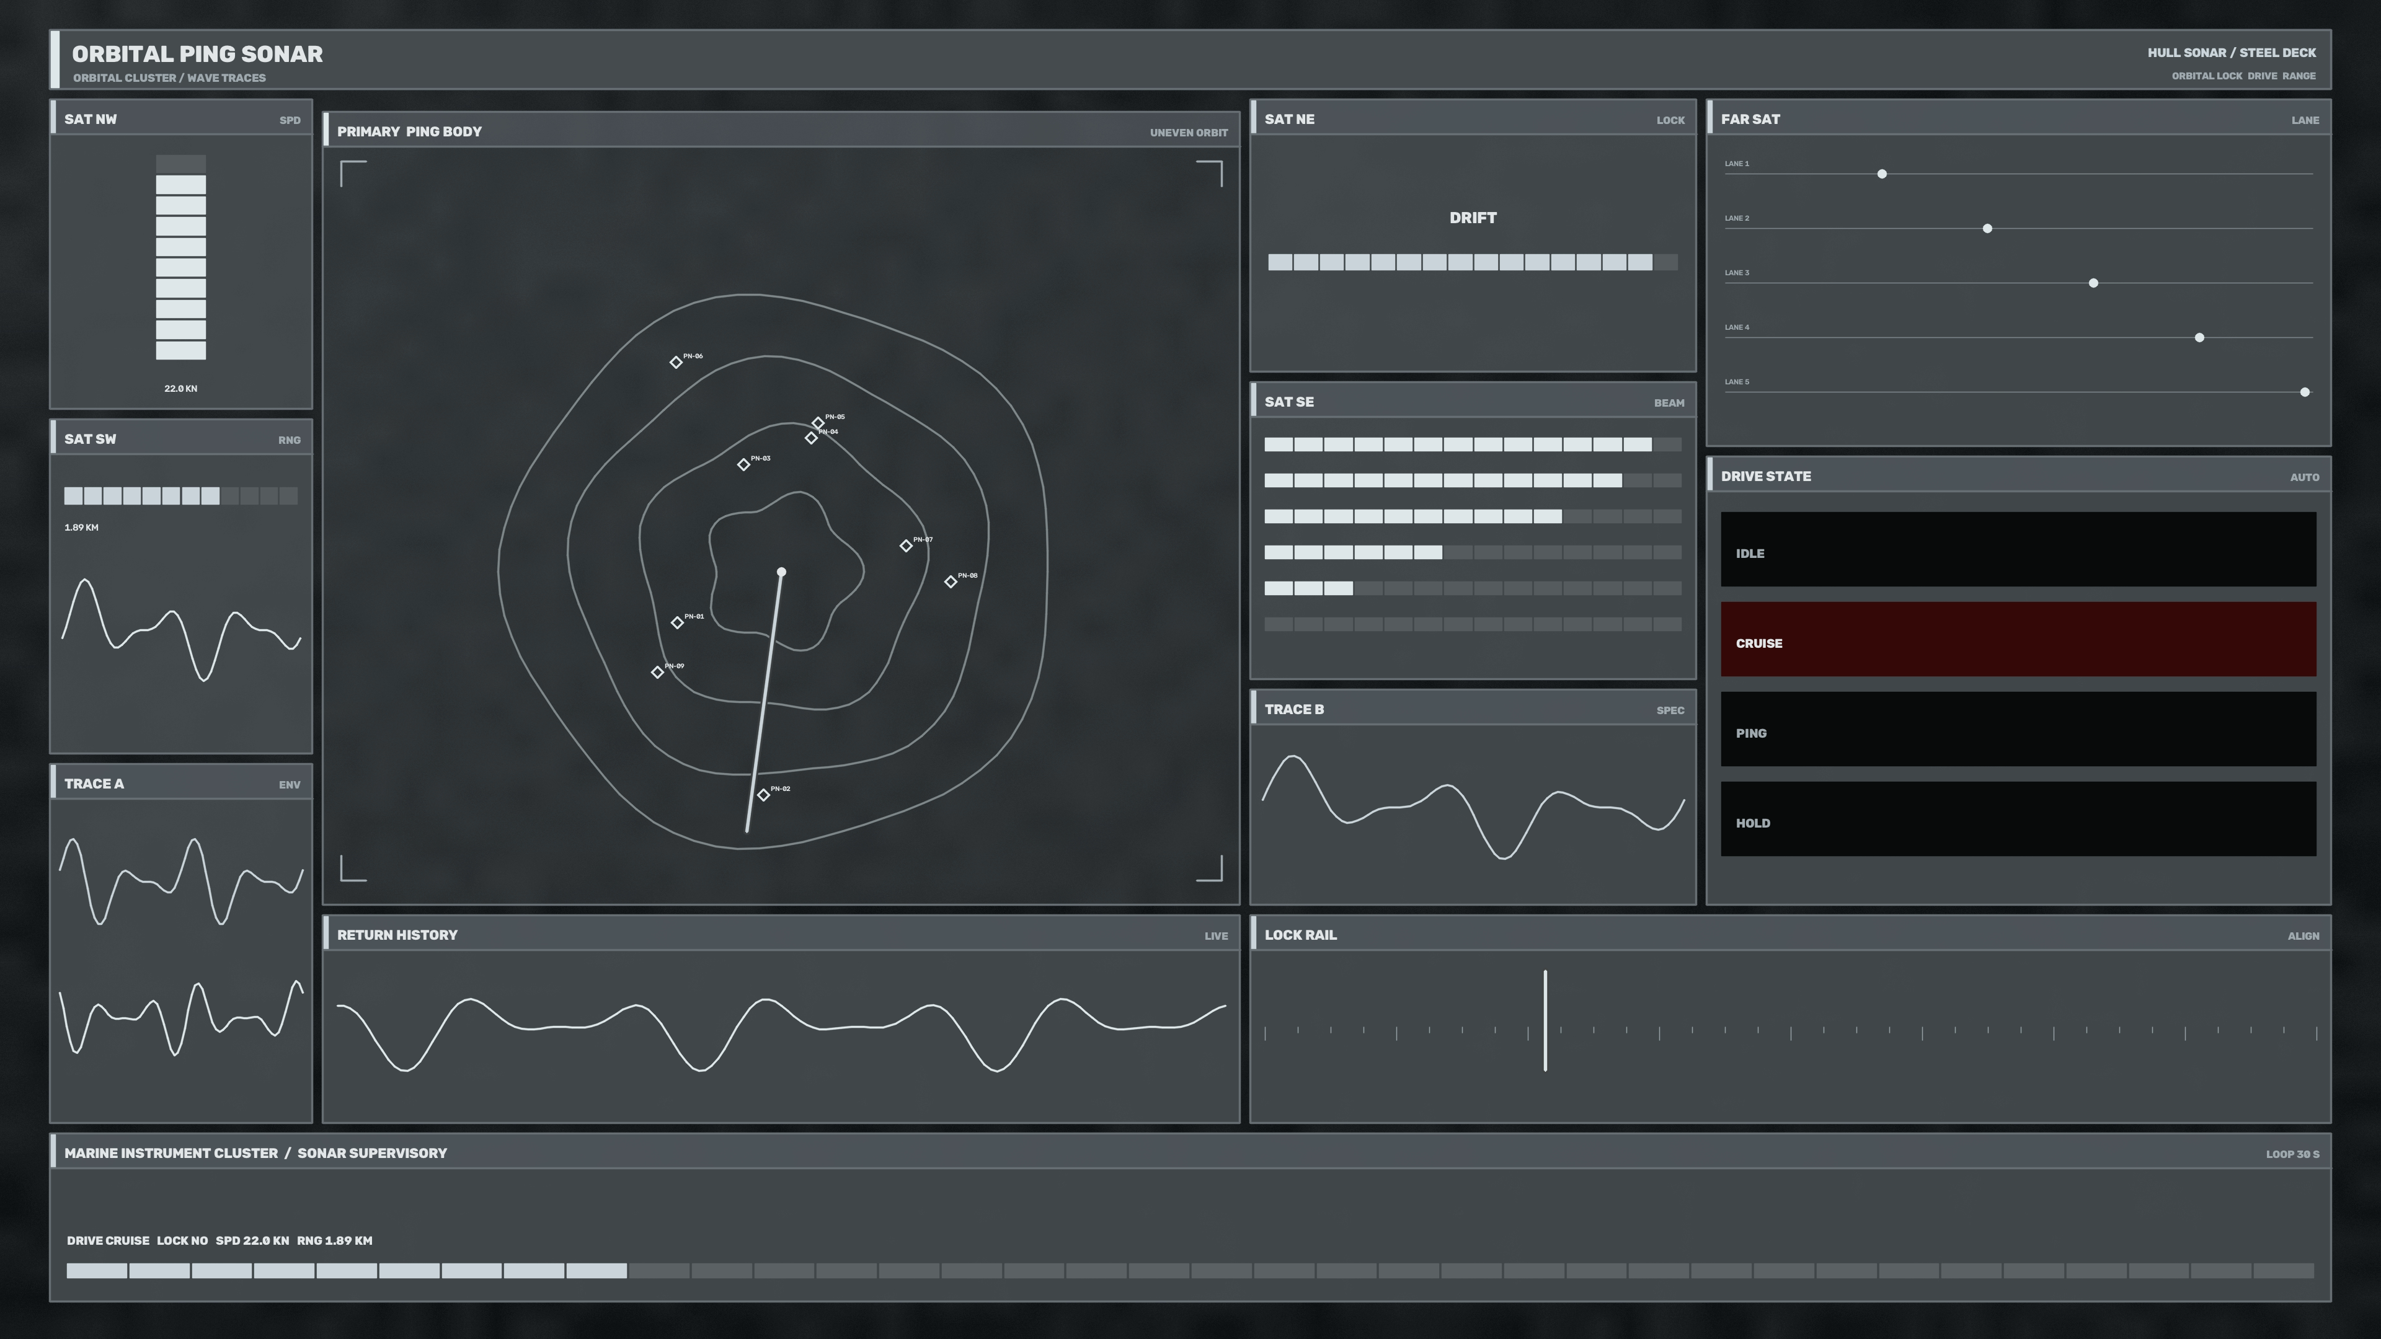This screenshot has width=2381, height=1339.
Task: Click the empty sixth beam bar in SAT SE
Action: pyautogui.click(x=1473, y=625)
